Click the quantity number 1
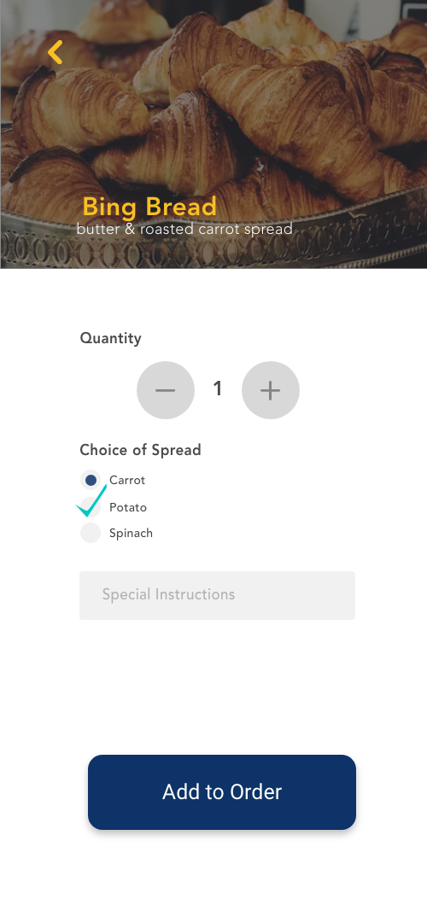 (218, 388)
